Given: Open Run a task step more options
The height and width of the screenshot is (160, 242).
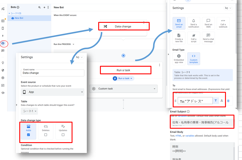Looking at the screenshot, I should coord(160,65).
